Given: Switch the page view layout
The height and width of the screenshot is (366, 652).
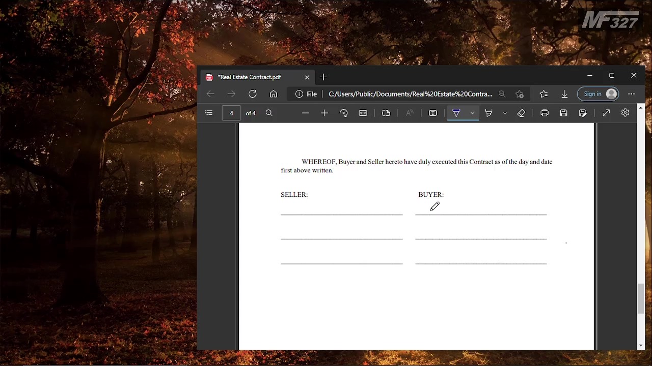Looking at the screenshot, I should pyautogui.click(x=386, y=113).
